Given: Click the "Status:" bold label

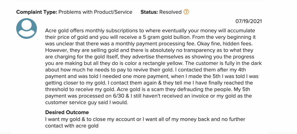Looking at the screenshot, I should click(149, 12).
